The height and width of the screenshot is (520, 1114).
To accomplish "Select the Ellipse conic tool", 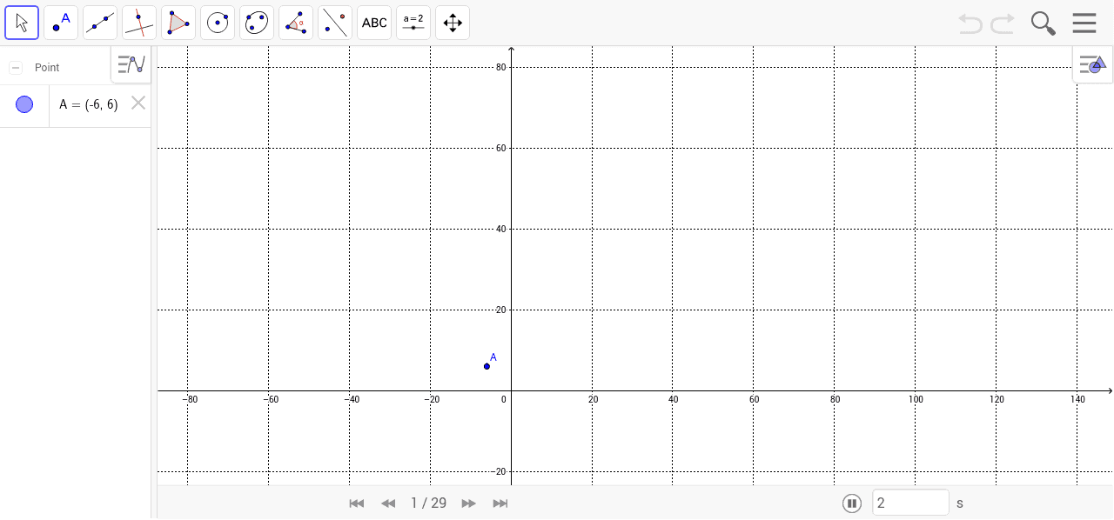I will (257, 23).
